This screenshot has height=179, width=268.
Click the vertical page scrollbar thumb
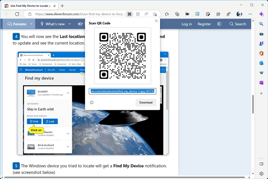(253, 104)
